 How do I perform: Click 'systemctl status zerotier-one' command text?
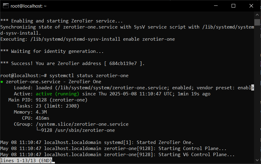click(x=89, y=76)
